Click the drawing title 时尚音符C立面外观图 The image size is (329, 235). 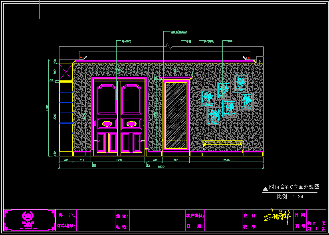tap(294, 187)
